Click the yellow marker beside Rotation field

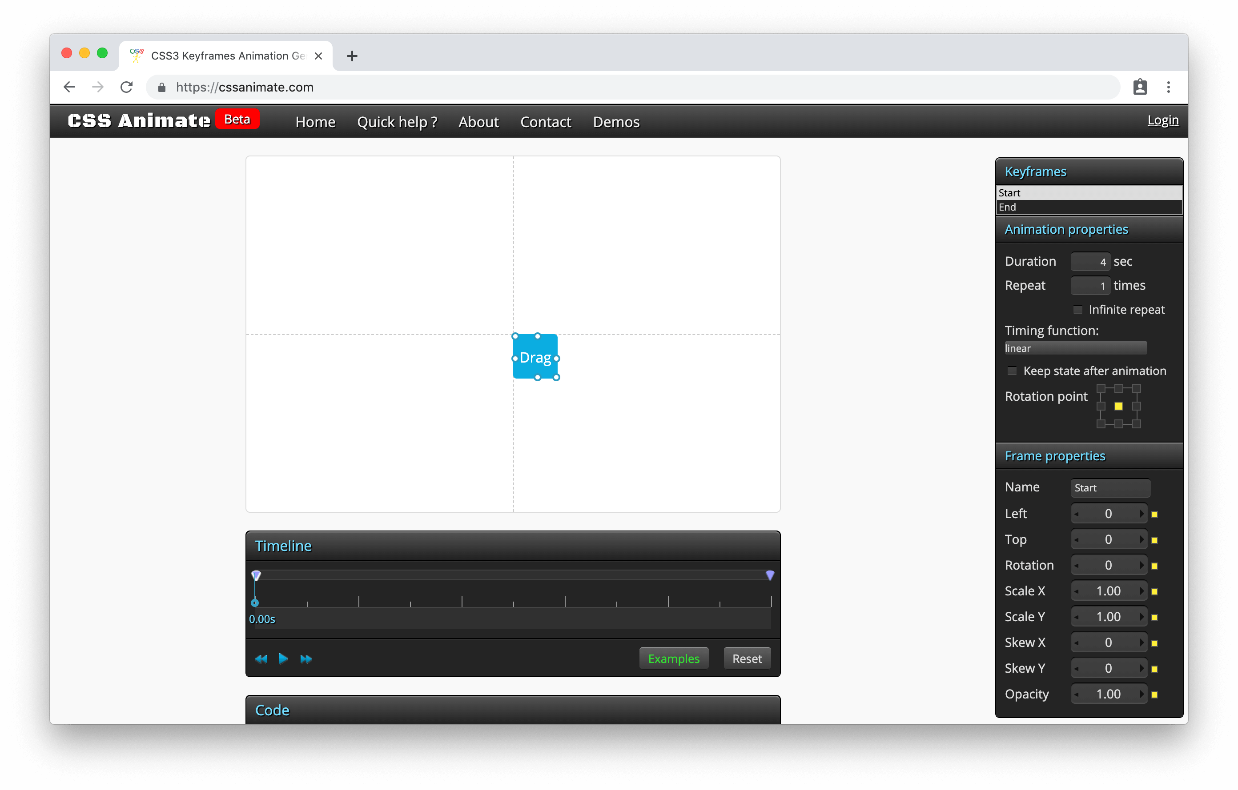click(x=1154, y=566)
